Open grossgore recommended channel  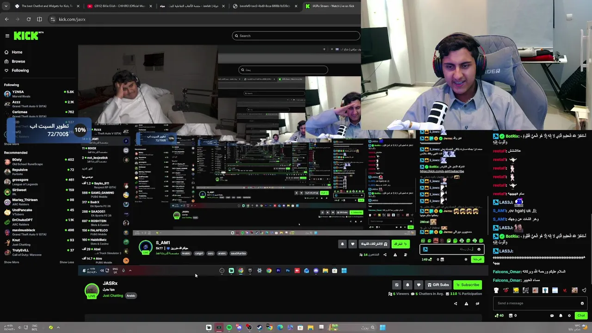(39, 181)
